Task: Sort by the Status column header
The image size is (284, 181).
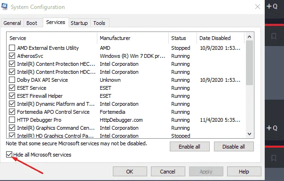Action: coord(182,38)
